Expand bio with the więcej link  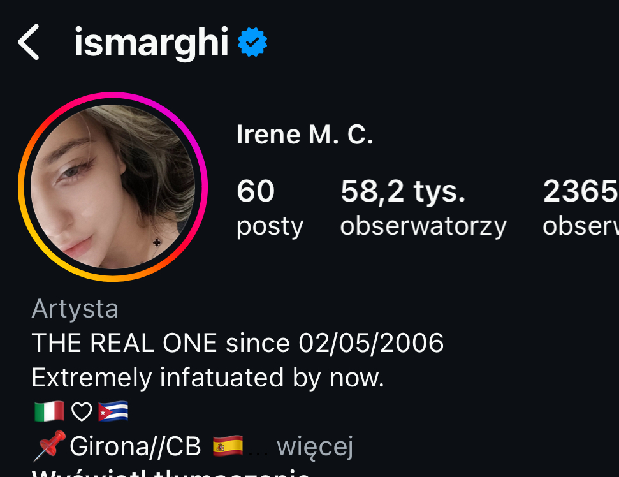[x=315, y=446]
